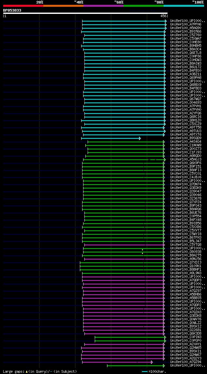Click the red 20% identity legend segment

click(x=23, y=5)
